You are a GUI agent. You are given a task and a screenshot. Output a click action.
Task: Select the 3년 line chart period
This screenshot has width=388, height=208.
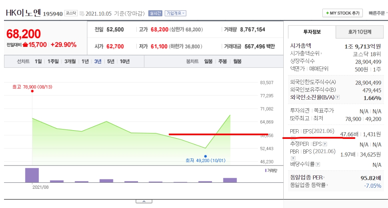pyautogui.click(x=98, y=61)
